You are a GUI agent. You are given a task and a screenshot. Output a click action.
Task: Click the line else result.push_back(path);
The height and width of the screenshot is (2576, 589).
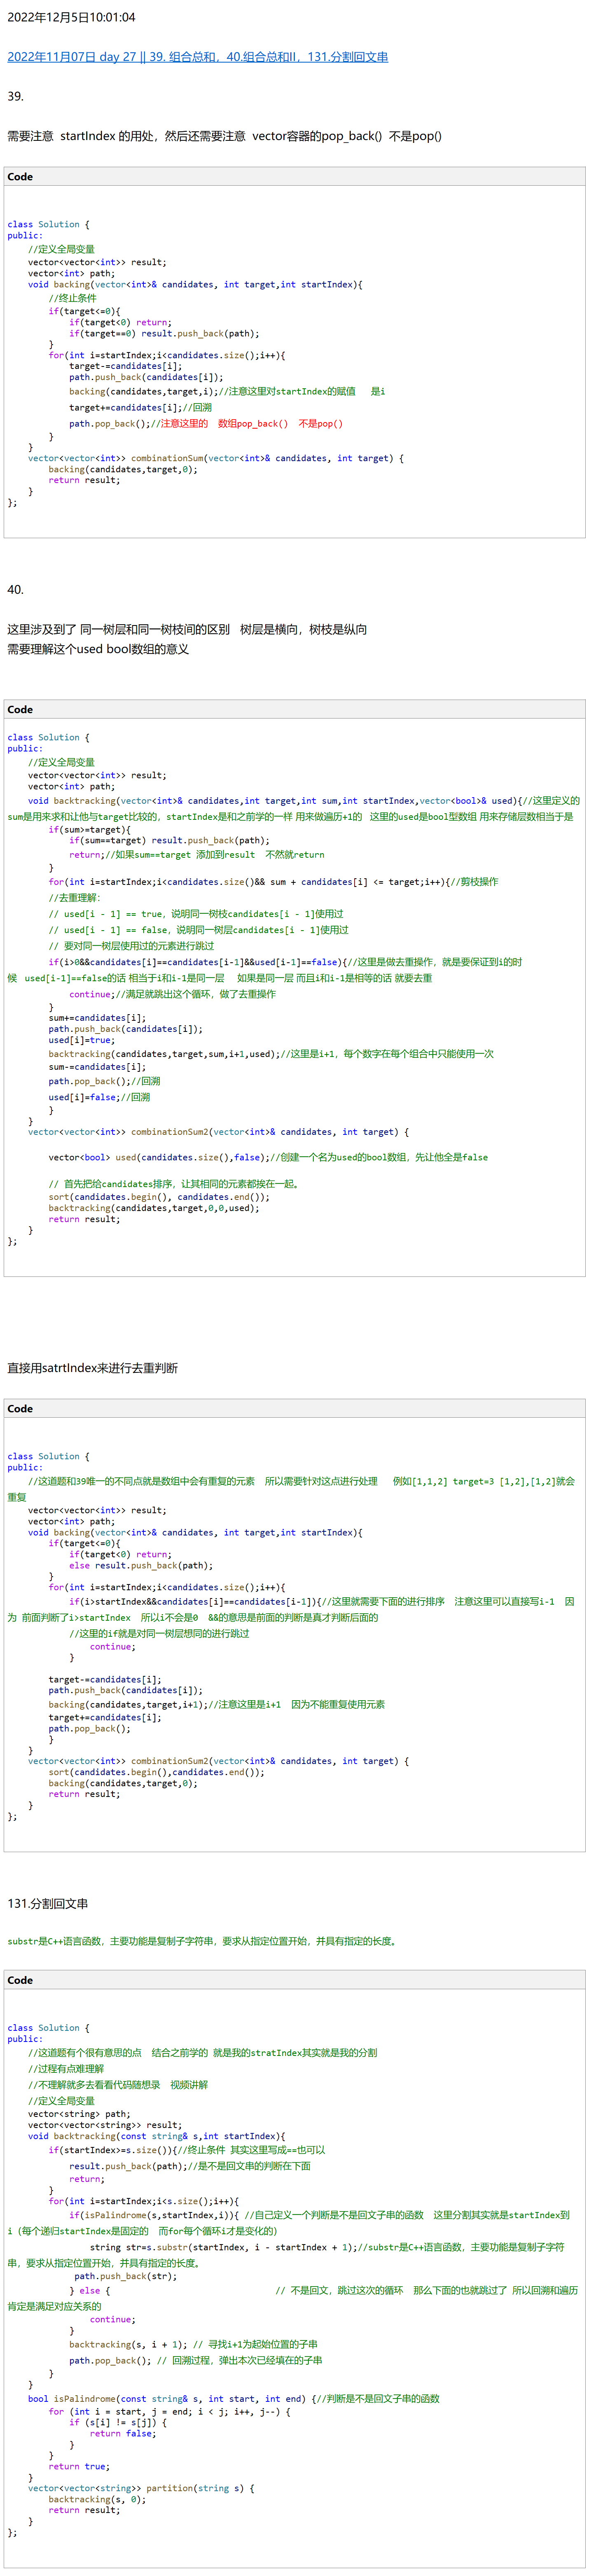coord(141,1566)
